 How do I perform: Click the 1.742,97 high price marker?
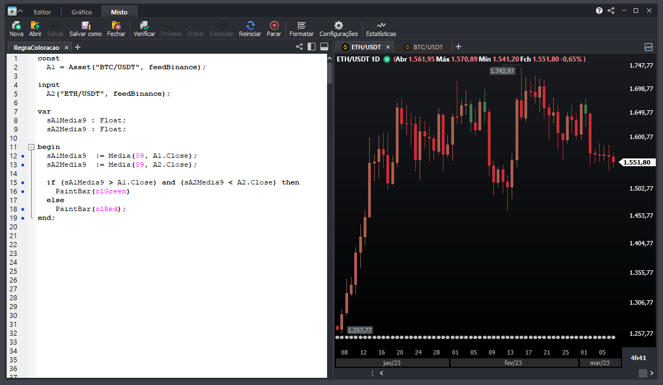click(x=502, y=71)
